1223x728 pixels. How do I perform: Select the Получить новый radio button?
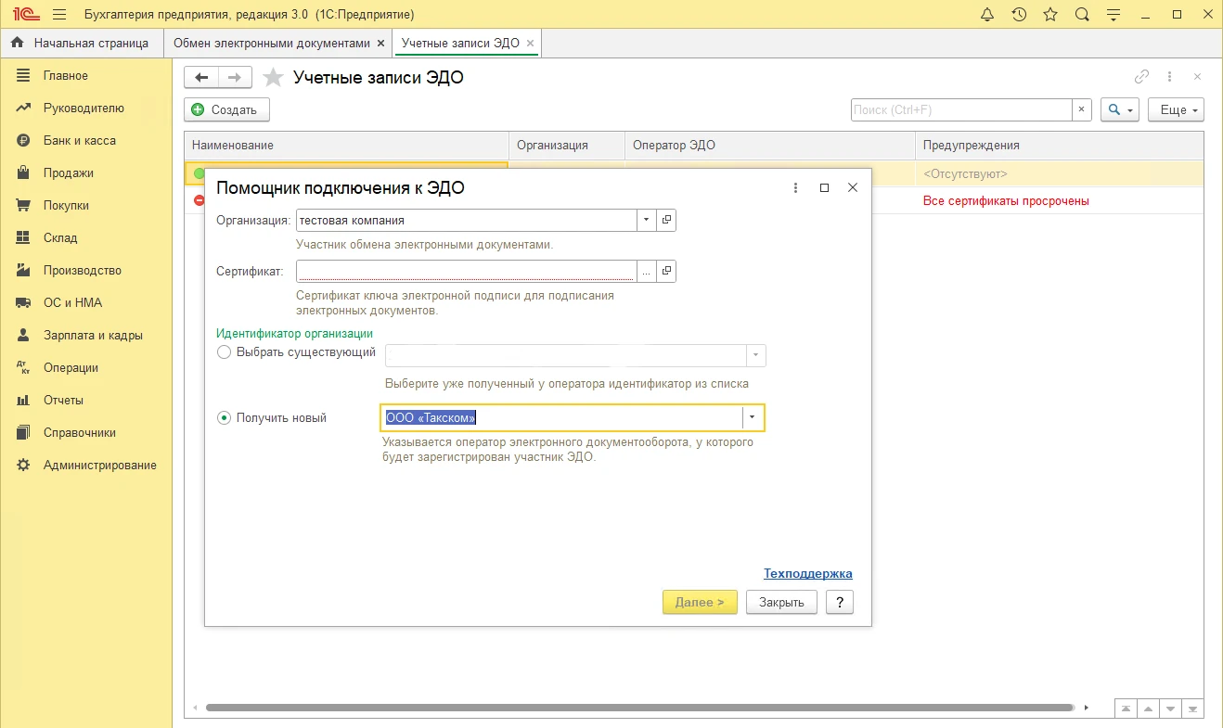pos(224,418)
